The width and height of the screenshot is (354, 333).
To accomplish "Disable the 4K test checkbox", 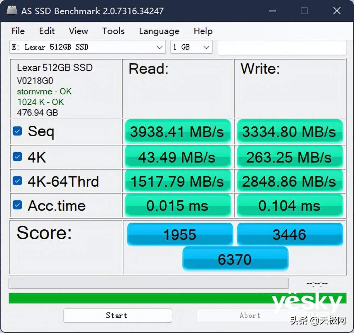I will click(17, 156).
